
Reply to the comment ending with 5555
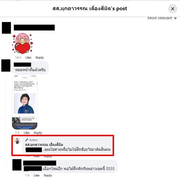pyautogui.click(x=48, y=175)
